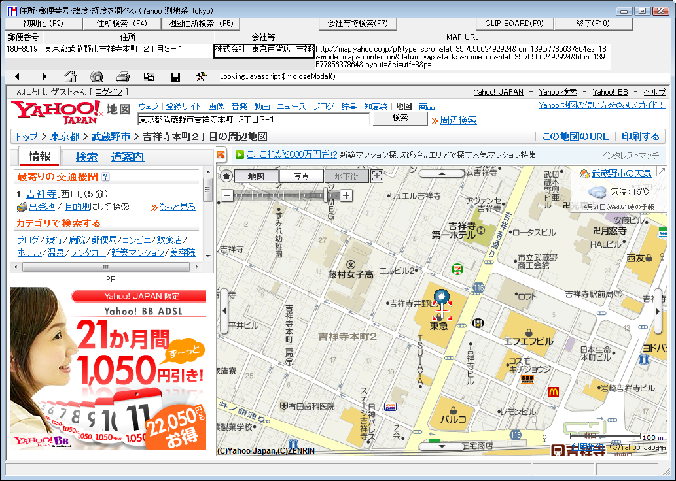Open the ヘルプ link at top right

pos(654,92)
